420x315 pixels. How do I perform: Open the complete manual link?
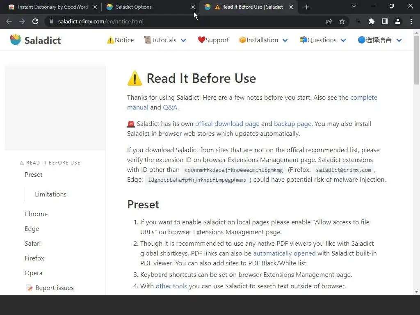click(364, 98)
